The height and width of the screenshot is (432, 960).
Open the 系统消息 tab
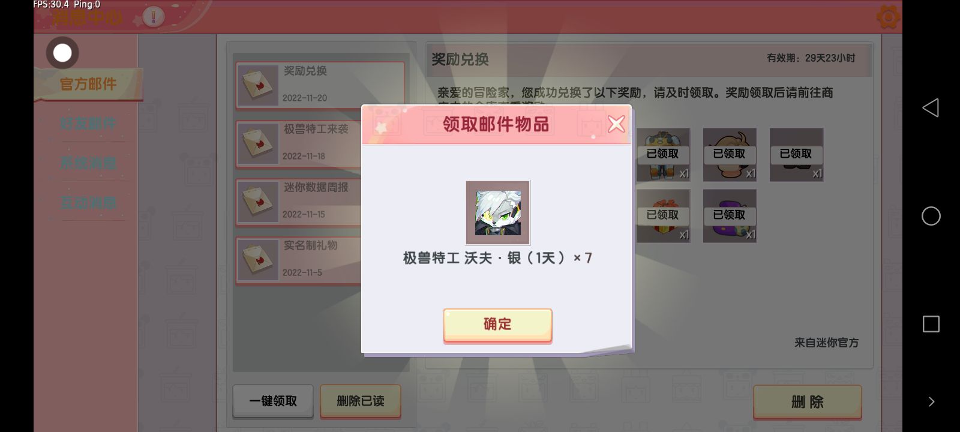point(88,163)
